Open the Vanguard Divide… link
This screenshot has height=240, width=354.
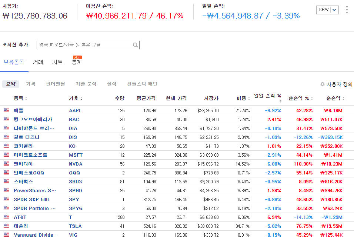click(x=36, y=235)
